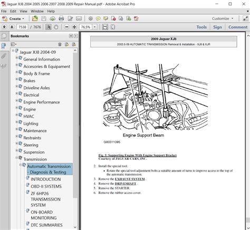
Task: Select the Electrical bookmark
Action: coord(31,95)
